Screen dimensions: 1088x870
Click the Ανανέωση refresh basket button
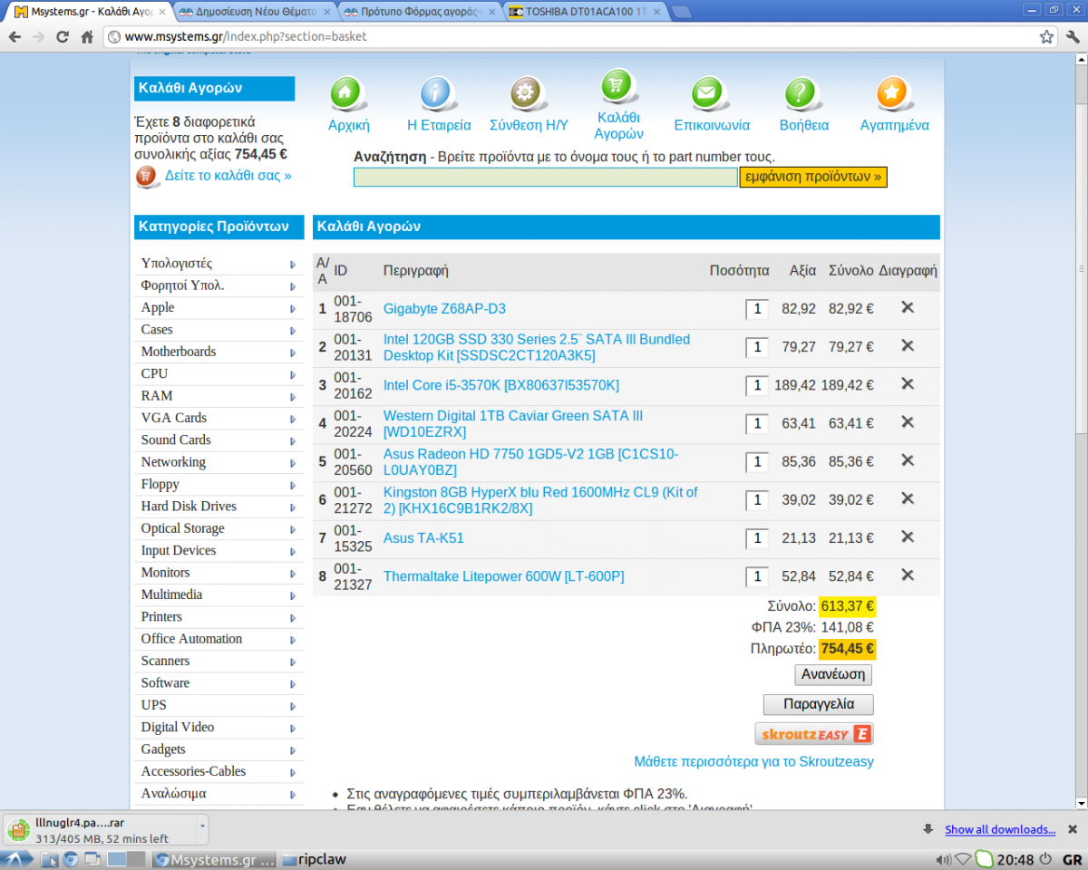[x=834, y=675]
